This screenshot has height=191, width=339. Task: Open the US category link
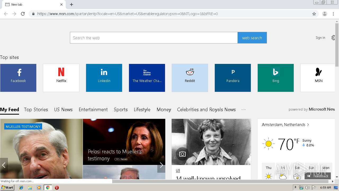pos(178,171)
